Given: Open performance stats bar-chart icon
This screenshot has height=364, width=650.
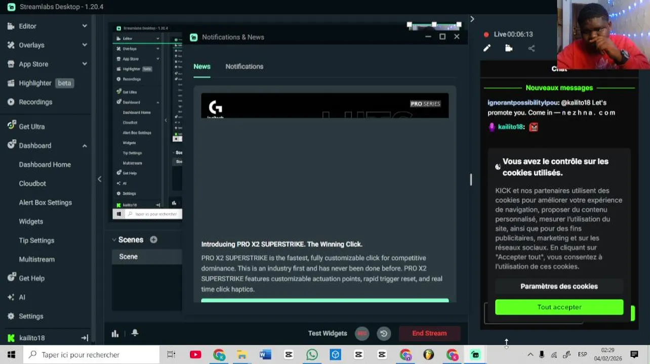Looking at the screenshot, I should click(115, 333).
